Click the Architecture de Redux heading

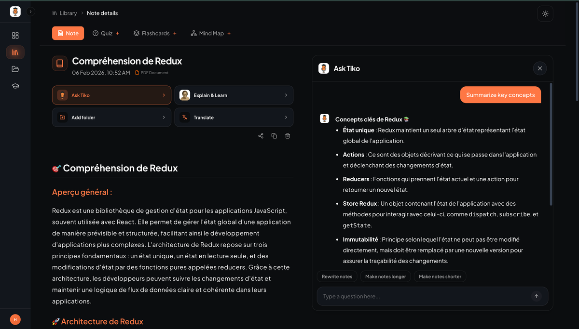[x=97, y=321]
